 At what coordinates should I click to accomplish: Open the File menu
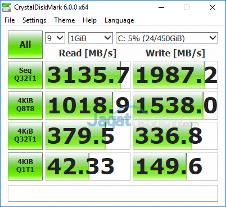coord(10,20)
